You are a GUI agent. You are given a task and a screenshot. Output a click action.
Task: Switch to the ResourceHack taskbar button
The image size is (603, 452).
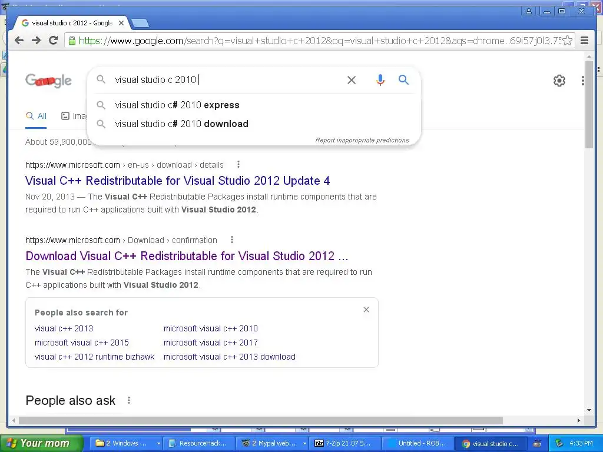coord(198,443)
